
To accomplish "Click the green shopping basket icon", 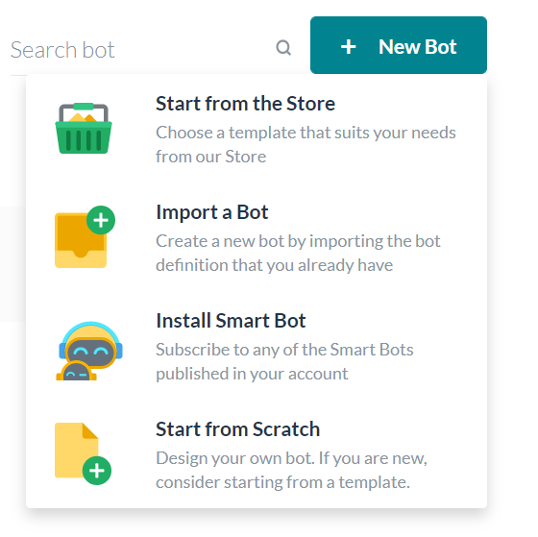I will 84,129.
